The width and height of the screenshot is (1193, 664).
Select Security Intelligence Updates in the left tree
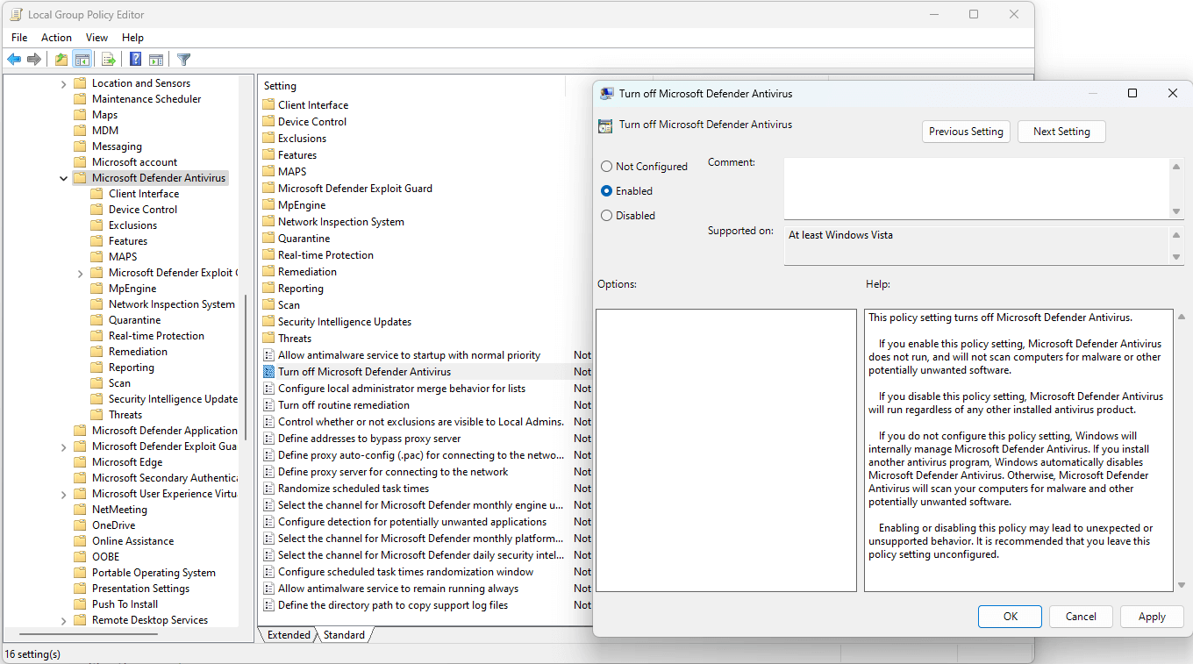[x=173, y=399]
